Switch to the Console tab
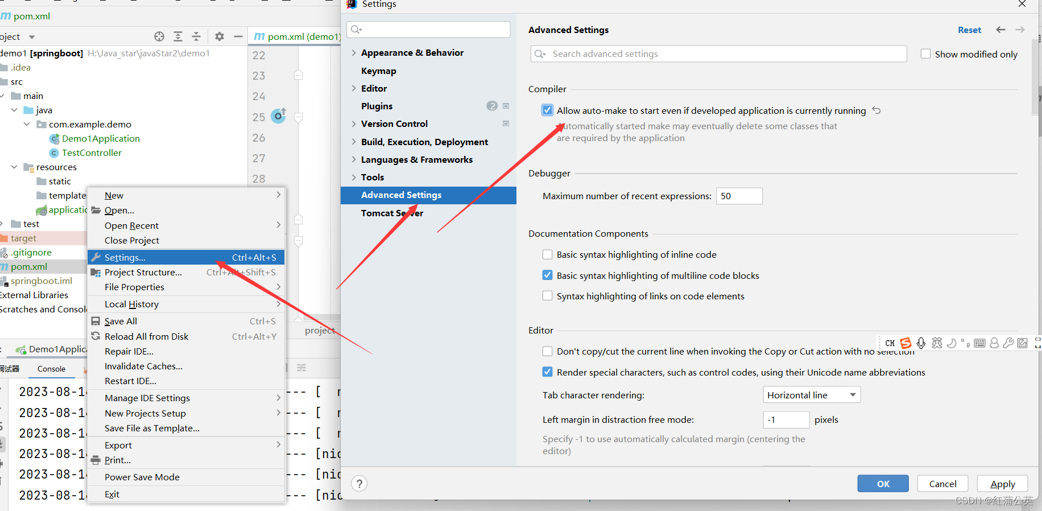Viewport: 1042px width, 511px height. tap(51, 369)
